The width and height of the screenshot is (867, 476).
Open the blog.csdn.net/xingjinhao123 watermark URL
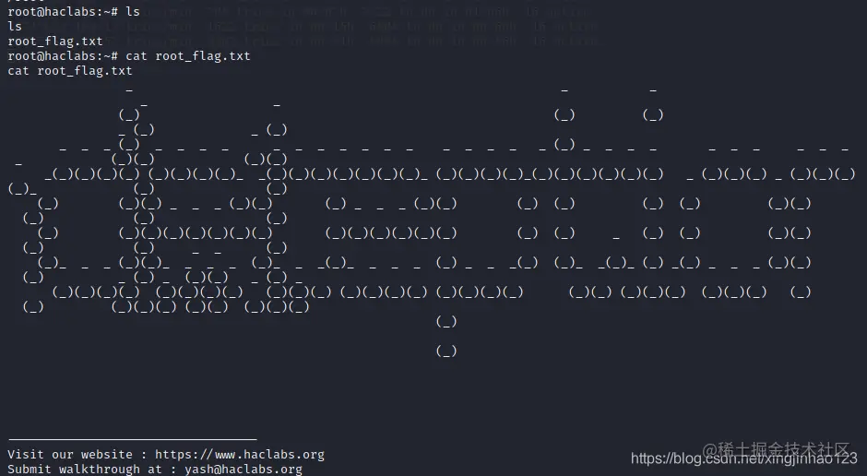click(x=743, y=458)
